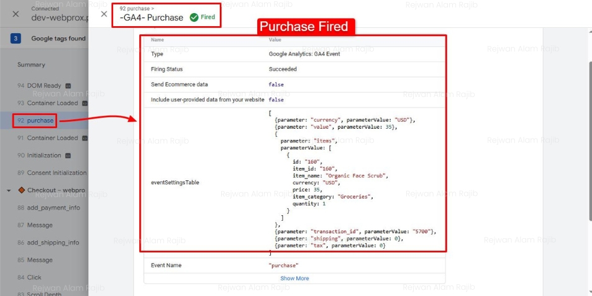The image size is (592, 296).
Task: Close the GA4 Purchase tag details panel
Action: pyautogui.click(x=104, y=14)
